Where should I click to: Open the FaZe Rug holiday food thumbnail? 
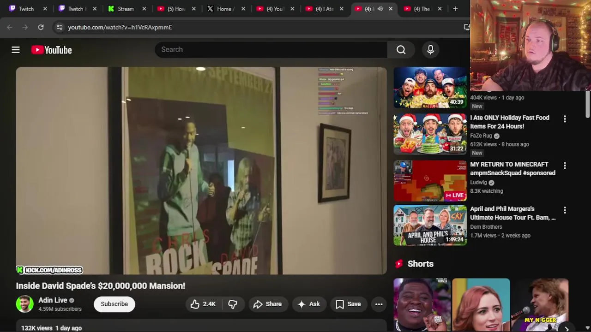(x=430, y=134)
